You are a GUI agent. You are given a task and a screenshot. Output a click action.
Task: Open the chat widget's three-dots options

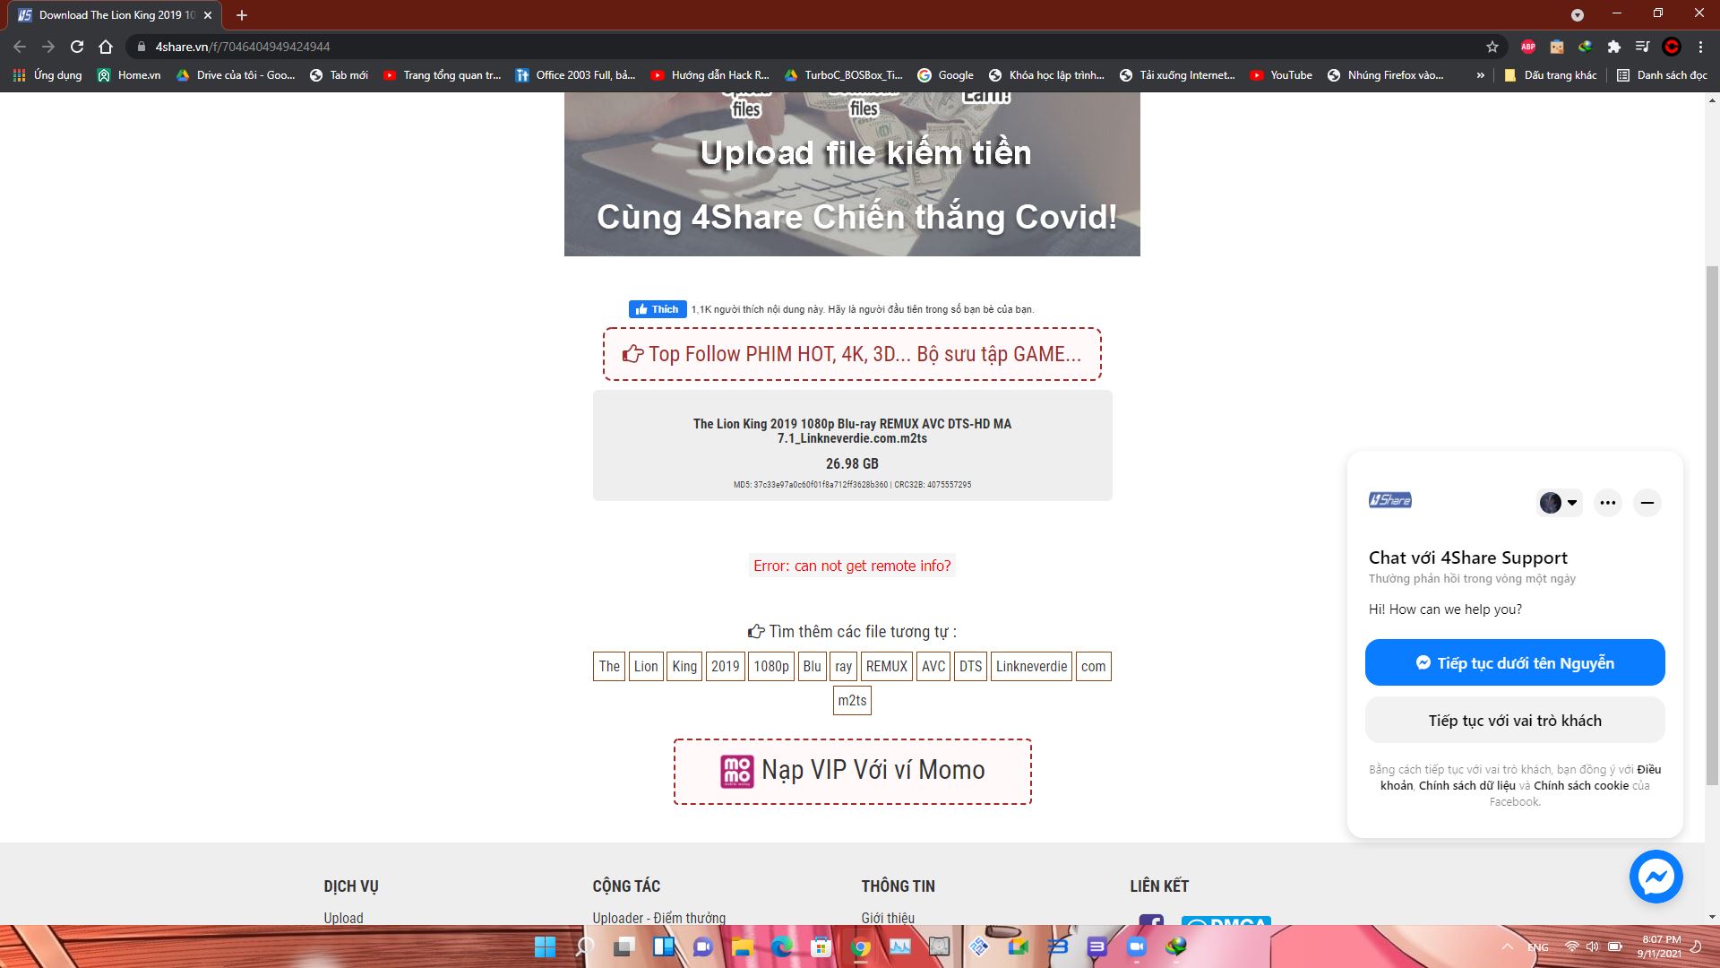coord(1608,503)
